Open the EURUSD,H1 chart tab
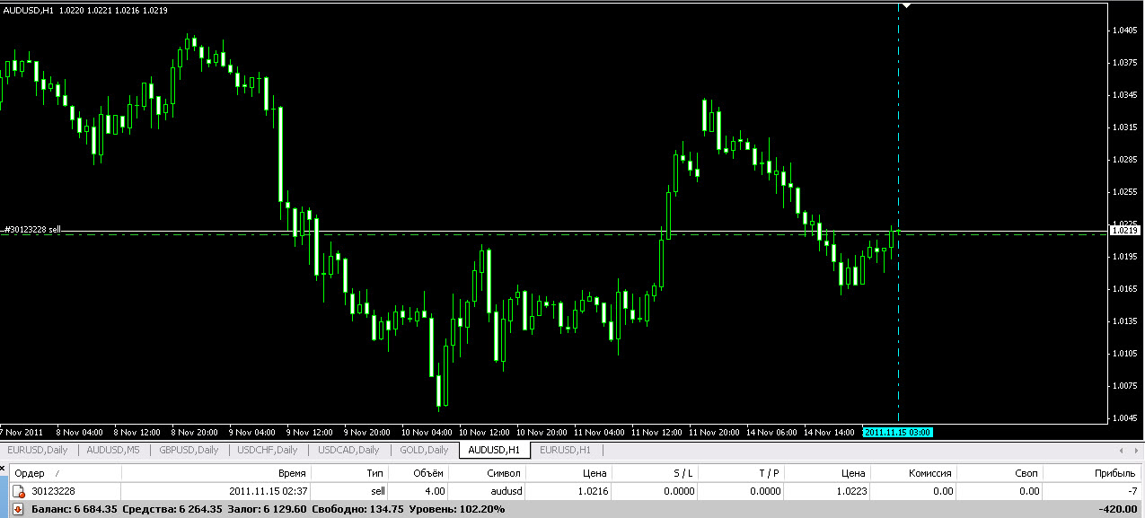The width and height of the screenshot is (1145, 518). pyautogui.click(x=565, y=450)
